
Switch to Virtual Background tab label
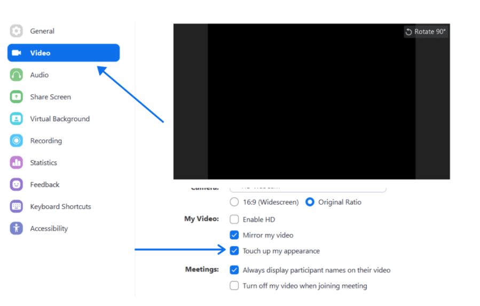(60, 119)
